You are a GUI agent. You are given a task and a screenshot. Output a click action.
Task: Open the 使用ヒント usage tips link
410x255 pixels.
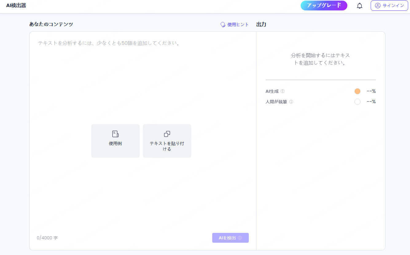[235, 25]
